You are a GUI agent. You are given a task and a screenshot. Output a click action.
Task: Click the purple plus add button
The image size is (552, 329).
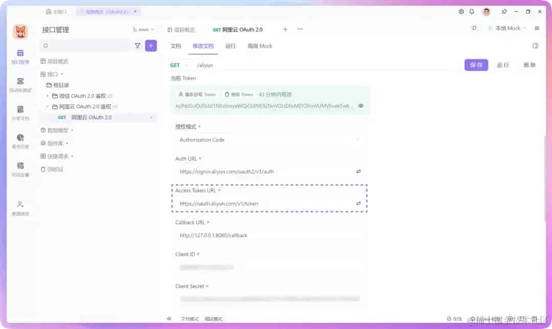[x=151, y=46]
